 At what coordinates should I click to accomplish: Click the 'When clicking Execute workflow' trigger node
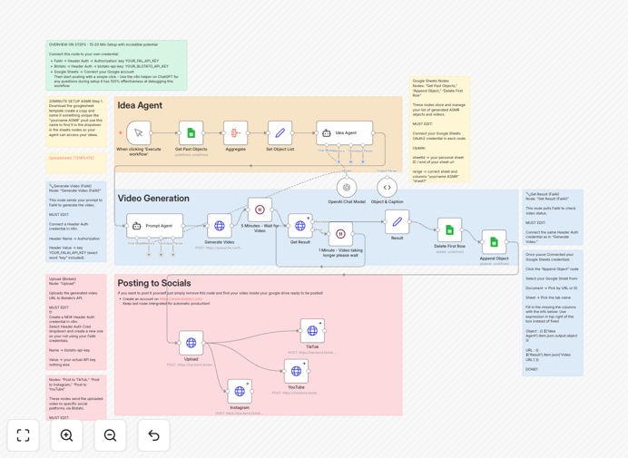139,133
